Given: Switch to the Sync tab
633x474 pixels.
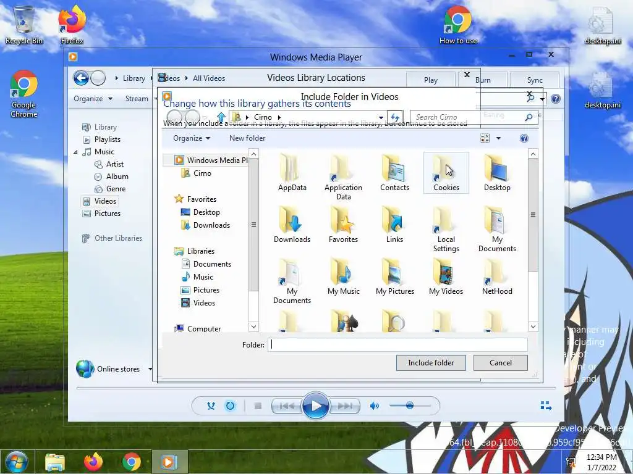Looking at the screenshot, I should 535,80.
